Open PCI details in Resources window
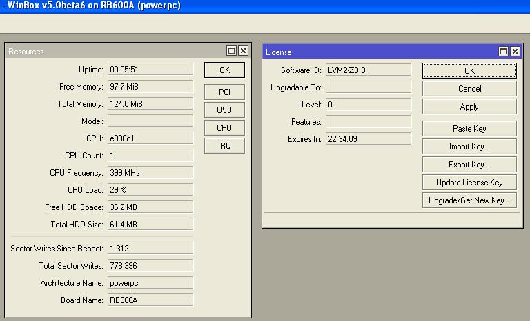530x321 pixels. (224, 92)
